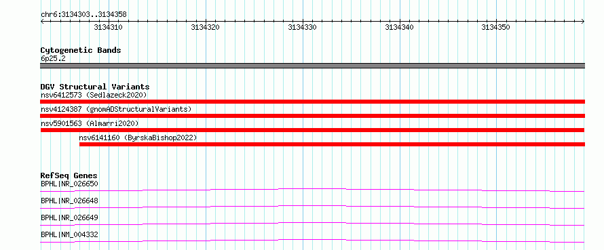The image size is (604, 250).
Task: Click the left arrowhead of the ruler
Action: pos(42,22)
